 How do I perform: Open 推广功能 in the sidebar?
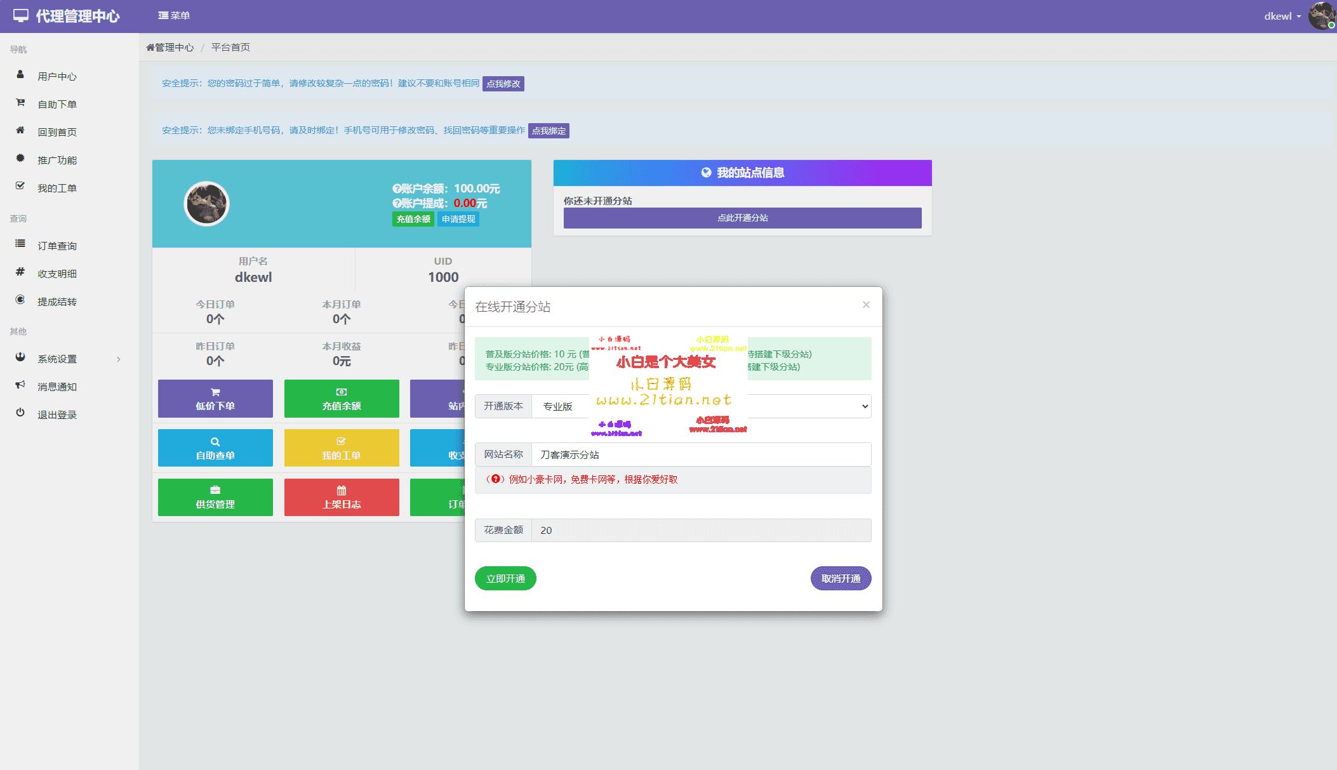tap(57, 160)
